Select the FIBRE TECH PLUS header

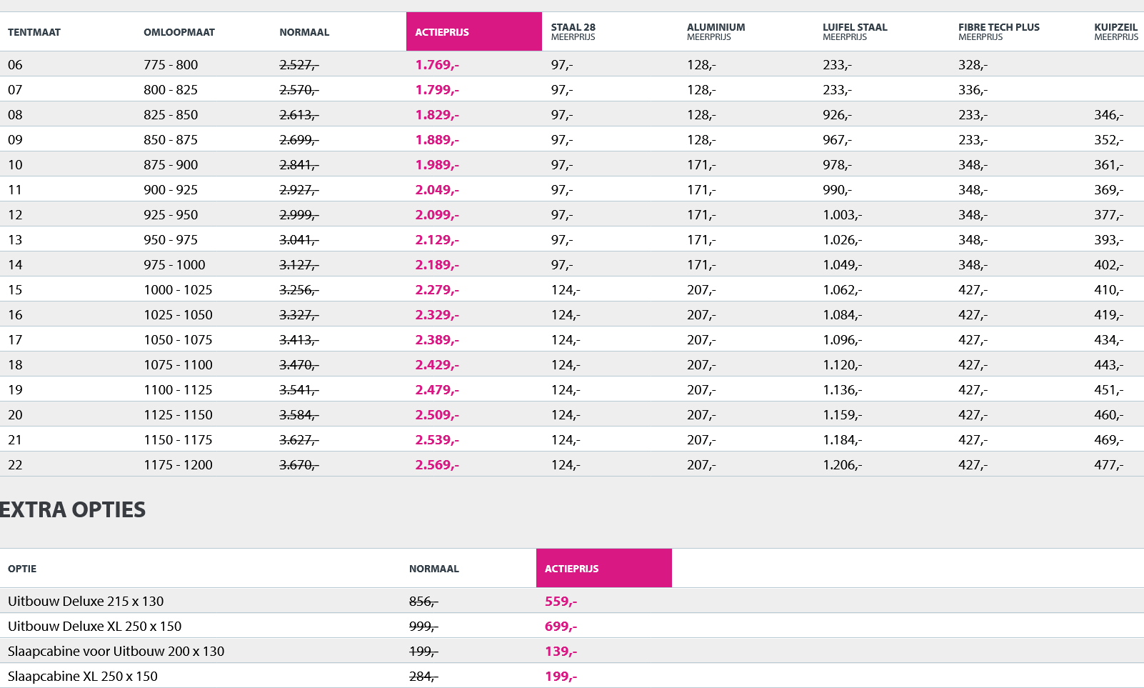coord(998,31)
